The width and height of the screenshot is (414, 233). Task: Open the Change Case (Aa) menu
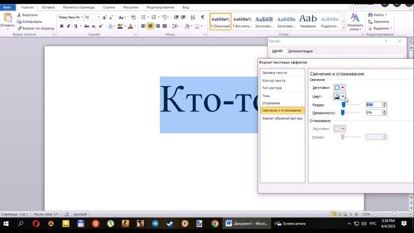point(122,17)
